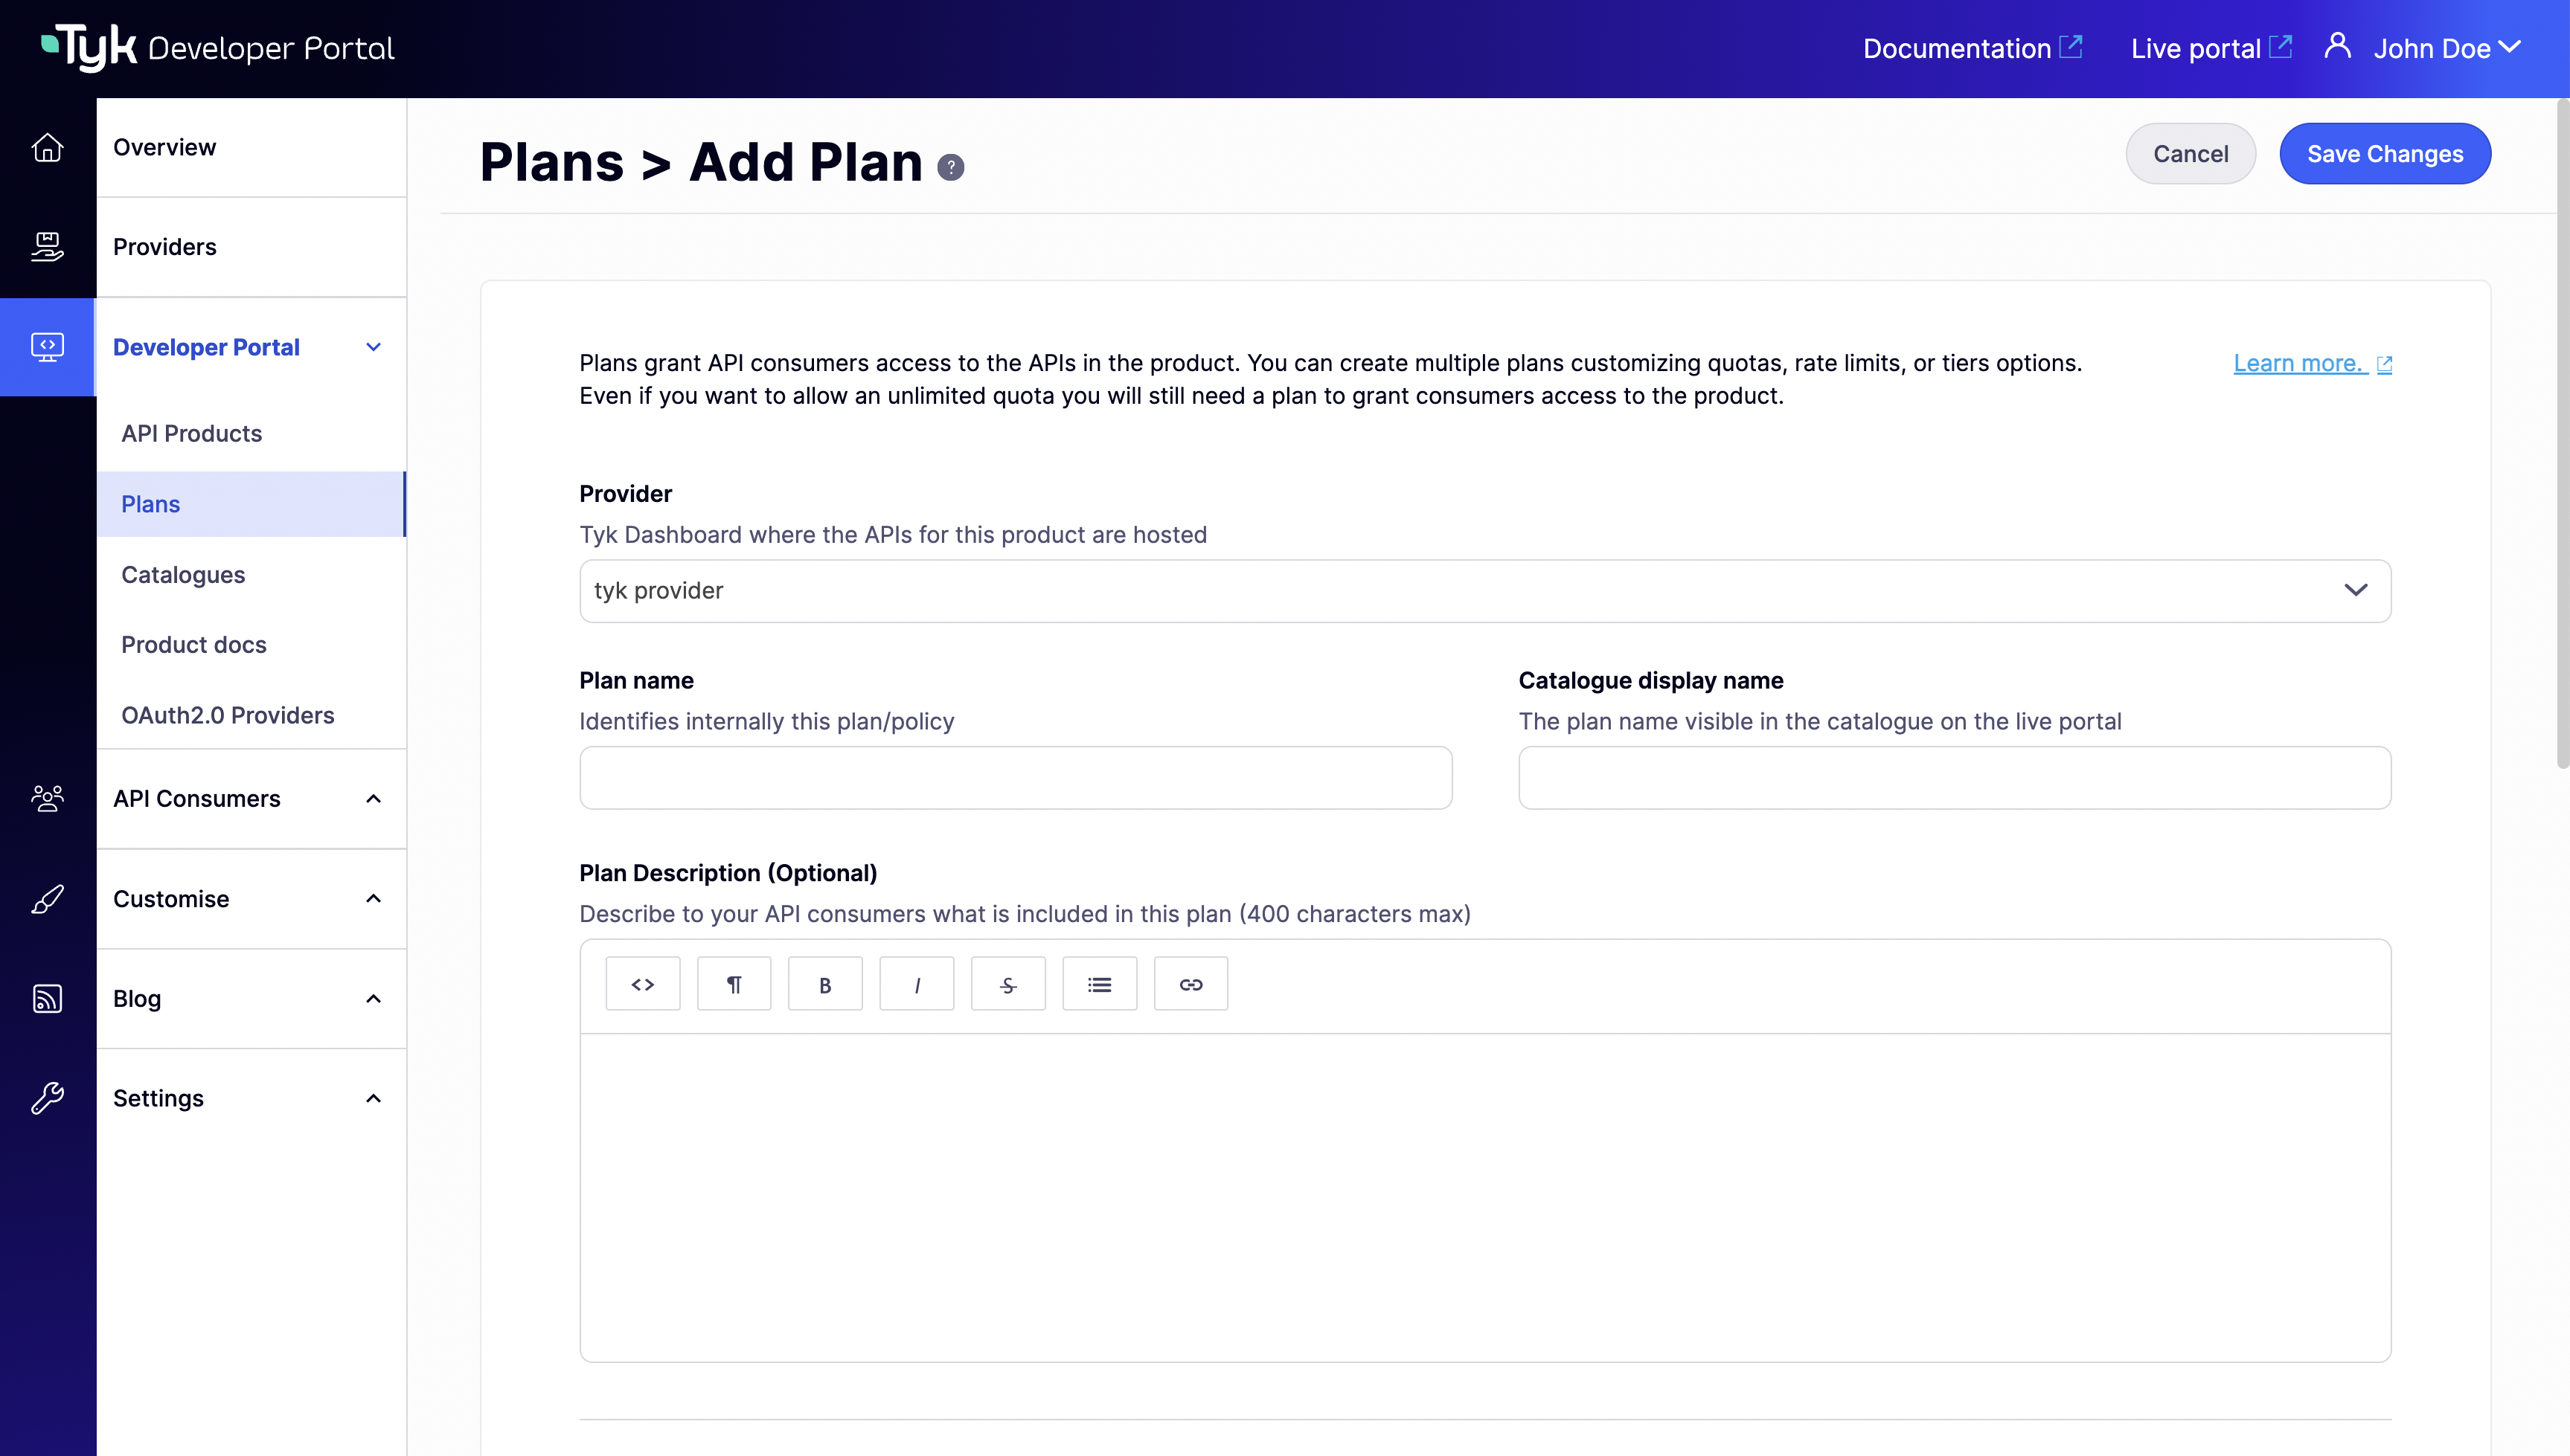Insert a hyperlink in the plan description
Screen dimensions: 2570x1456
(x=1191, y=984)
